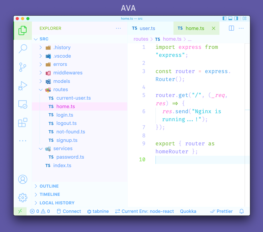Open the Search sidebar icon
This screenshot has height=232, width=263.
(23, 49)
